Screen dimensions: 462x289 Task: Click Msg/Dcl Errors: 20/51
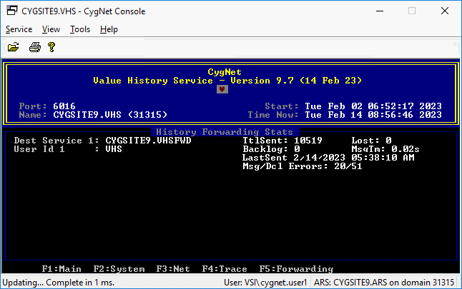tap(303, 166)
